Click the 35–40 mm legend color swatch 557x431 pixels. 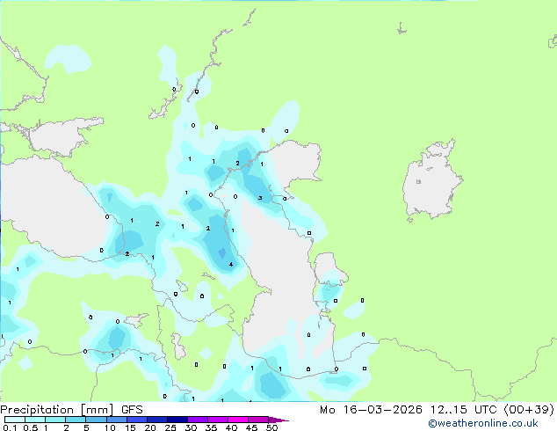217,420
